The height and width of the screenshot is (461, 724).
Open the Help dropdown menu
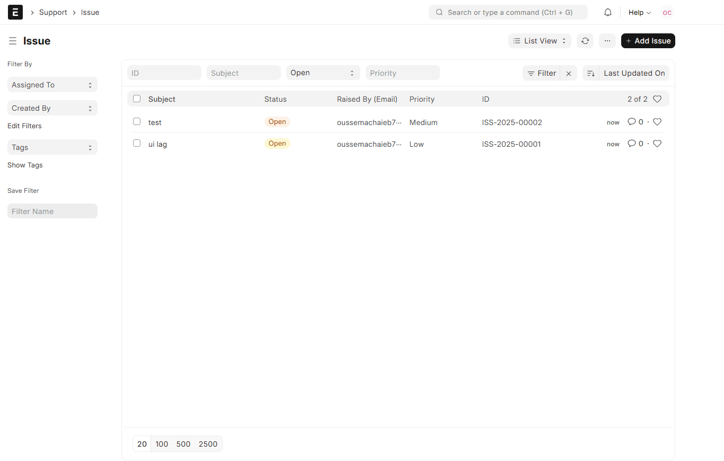click(x=640, y=12)
